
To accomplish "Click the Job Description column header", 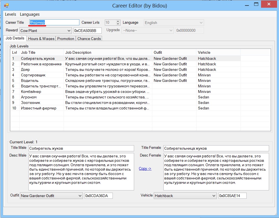I will [x=108, y=52].
